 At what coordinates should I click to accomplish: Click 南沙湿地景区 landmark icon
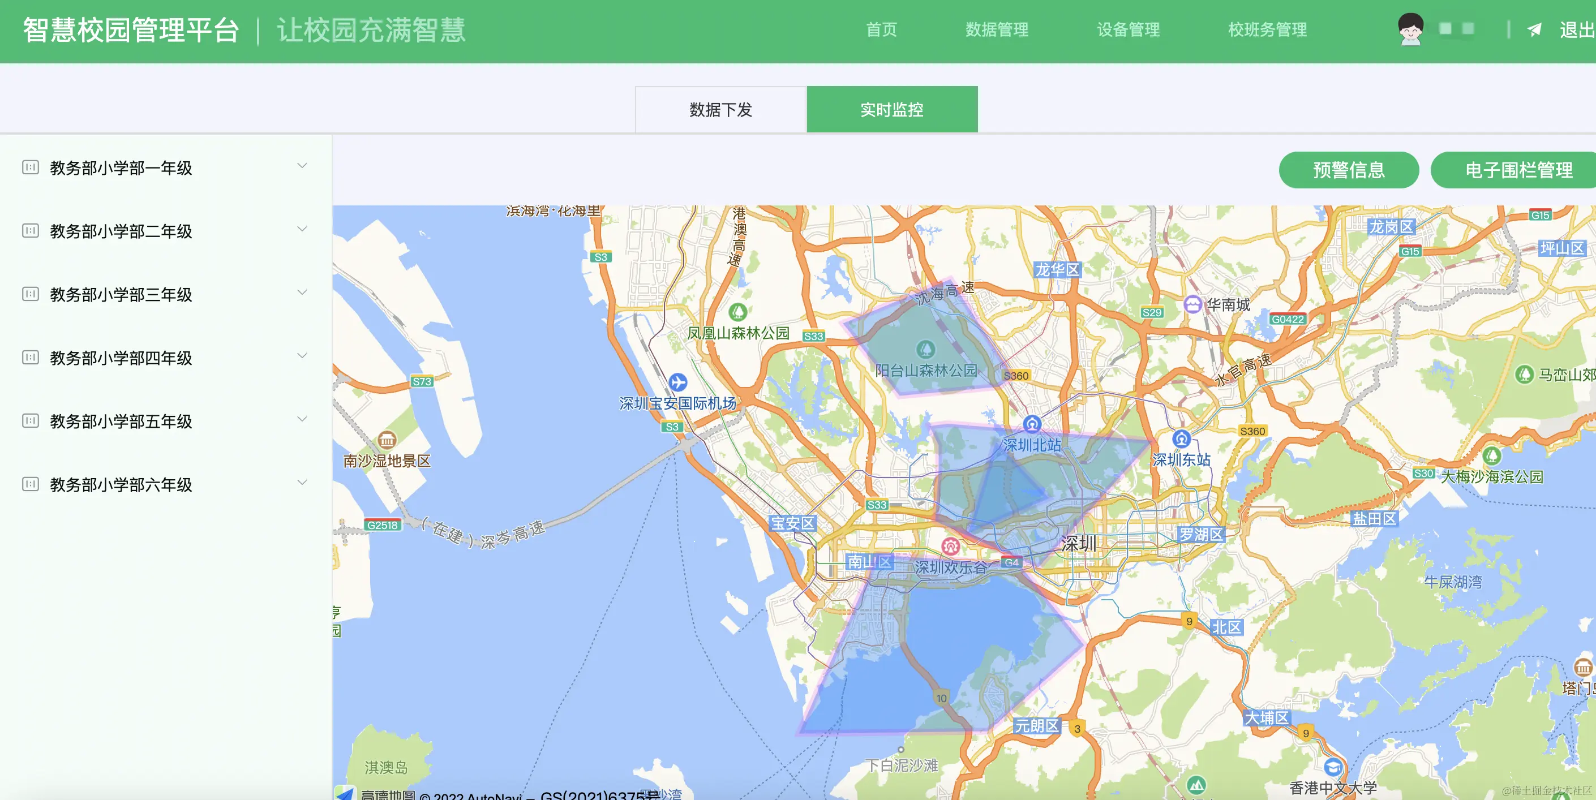[x=387, y=440]
